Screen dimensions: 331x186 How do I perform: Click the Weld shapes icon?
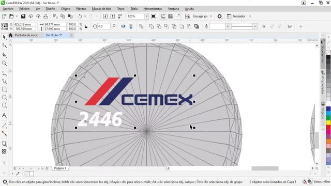152,26
